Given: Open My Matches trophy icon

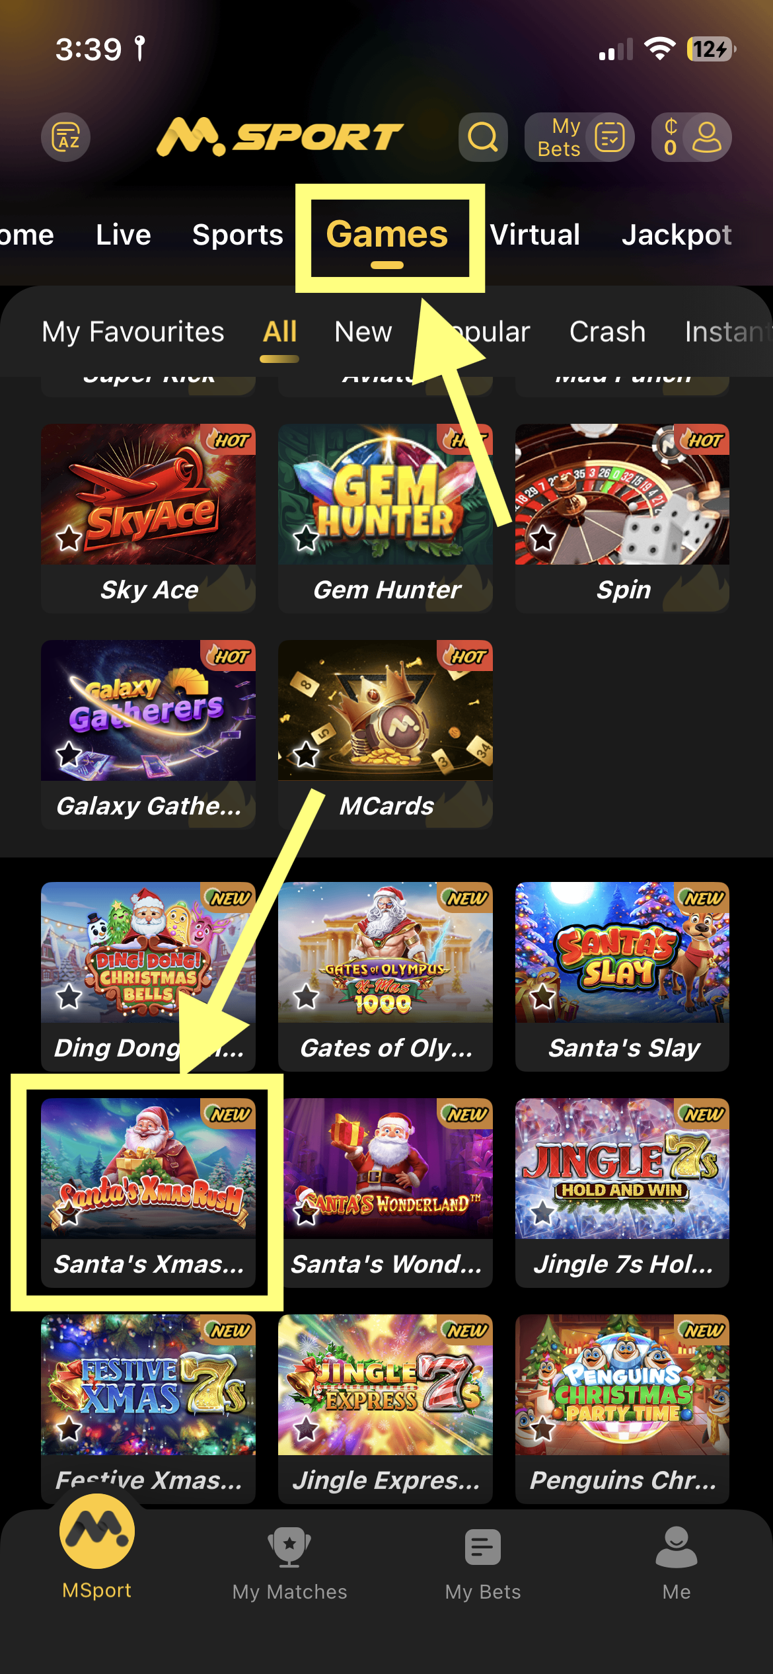Looking at the screenshot, I should coord(289,1547).
